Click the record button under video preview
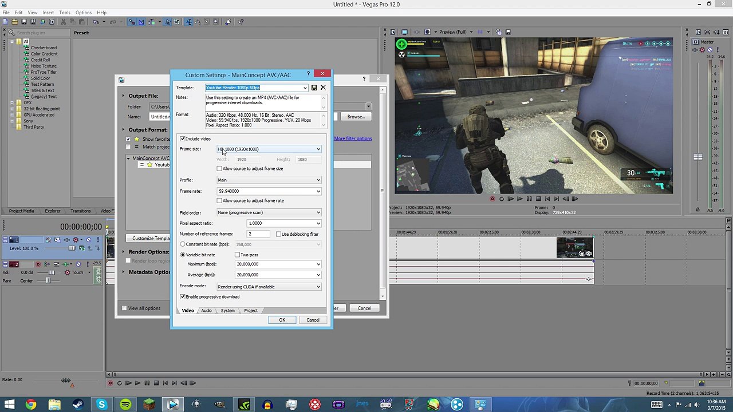This screenshot has height=412, width=733. click(492, 199)
